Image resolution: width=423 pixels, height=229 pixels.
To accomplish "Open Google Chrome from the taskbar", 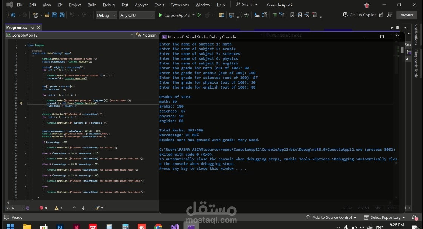I will 158,227.
